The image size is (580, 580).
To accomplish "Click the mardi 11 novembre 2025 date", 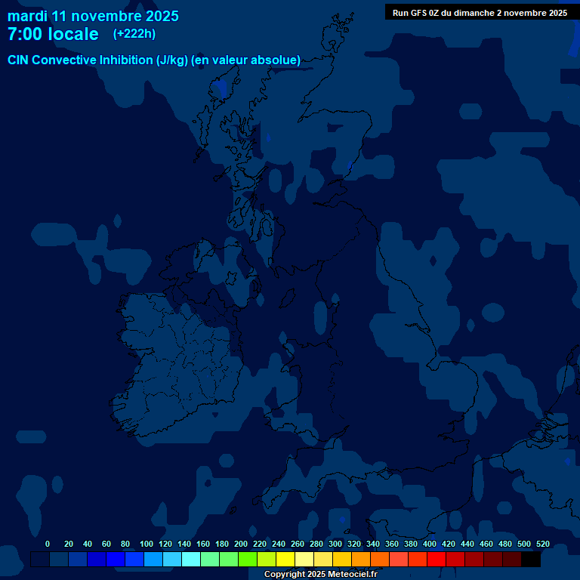I will (93, 16).
